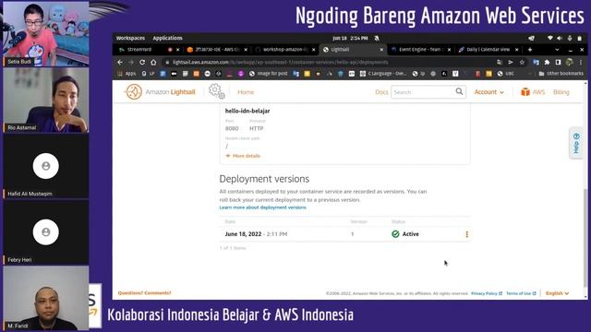Screen dimensions: 591x332
Task: Click the battery icon in system tray
Action: pos(579,38)
